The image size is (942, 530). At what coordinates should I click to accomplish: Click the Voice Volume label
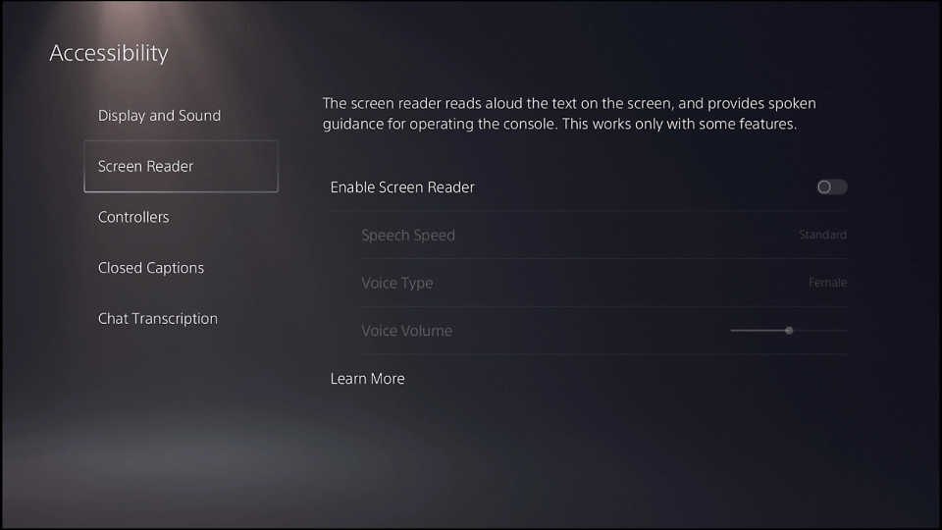(x=406, y=331)
